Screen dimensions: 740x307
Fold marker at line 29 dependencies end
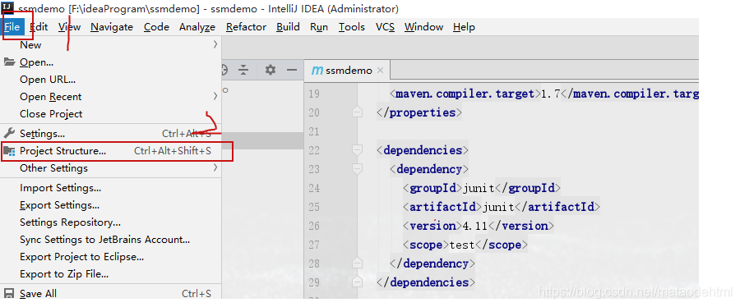(x=358, y=282)
